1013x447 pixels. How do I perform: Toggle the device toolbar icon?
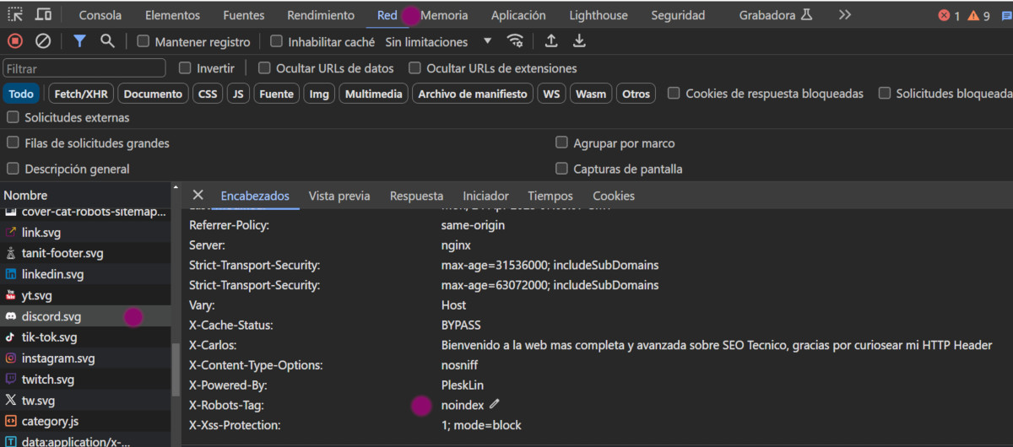(43, 15)
